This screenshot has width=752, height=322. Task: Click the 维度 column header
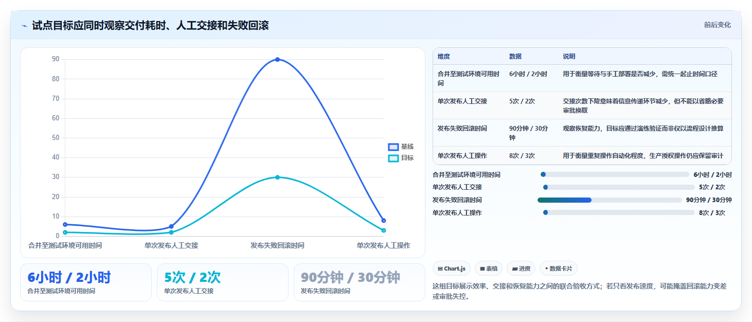[x=443, y=57]
